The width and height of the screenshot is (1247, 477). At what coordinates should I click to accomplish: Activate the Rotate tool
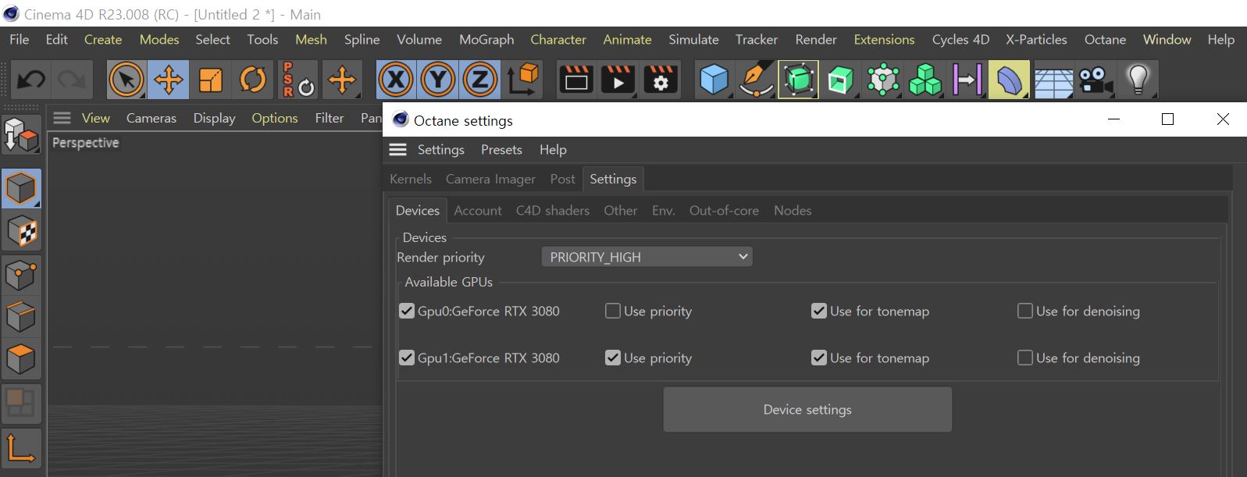click(253, 80)
